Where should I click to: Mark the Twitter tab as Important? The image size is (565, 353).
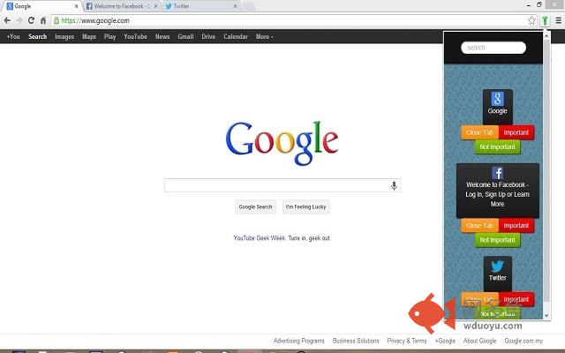click(516, 299)
